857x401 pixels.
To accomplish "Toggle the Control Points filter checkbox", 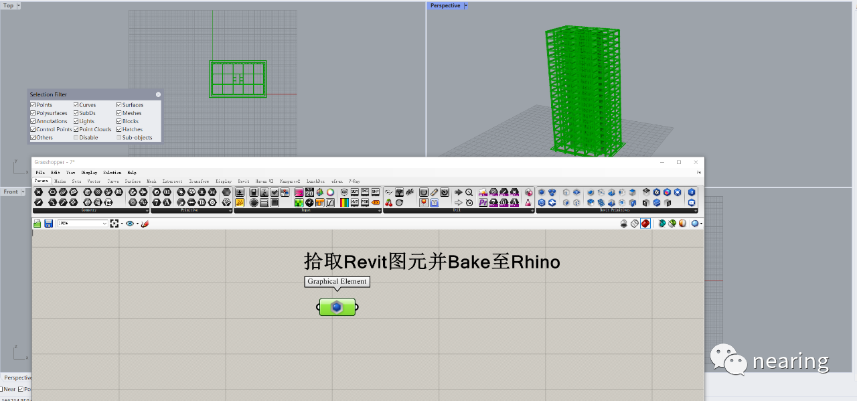I will tap(33, 129).
